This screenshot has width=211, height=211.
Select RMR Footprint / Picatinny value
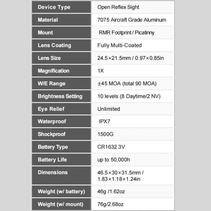127,33
